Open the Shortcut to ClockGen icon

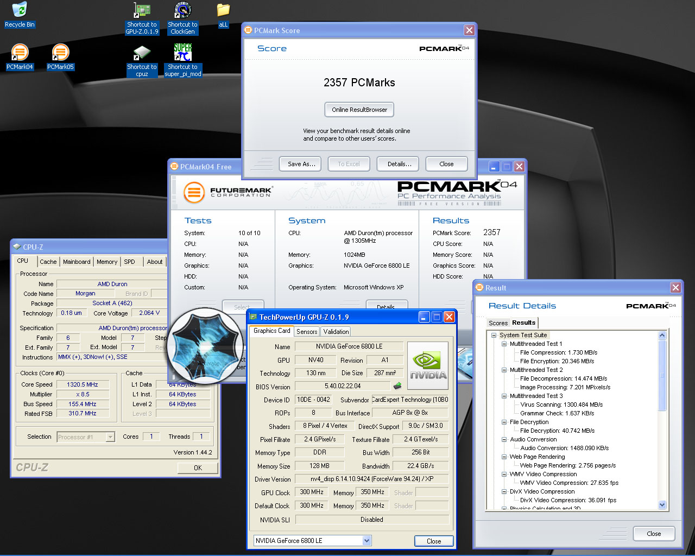click(182, 18)
